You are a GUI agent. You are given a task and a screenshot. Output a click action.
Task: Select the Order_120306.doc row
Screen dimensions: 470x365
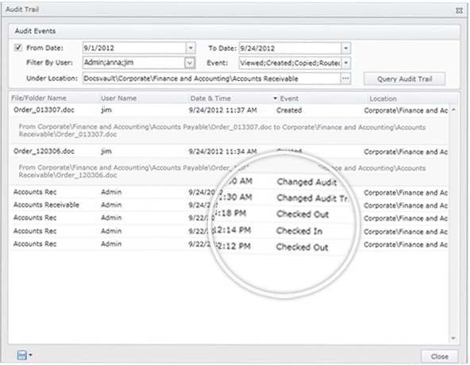coord(229,152)
